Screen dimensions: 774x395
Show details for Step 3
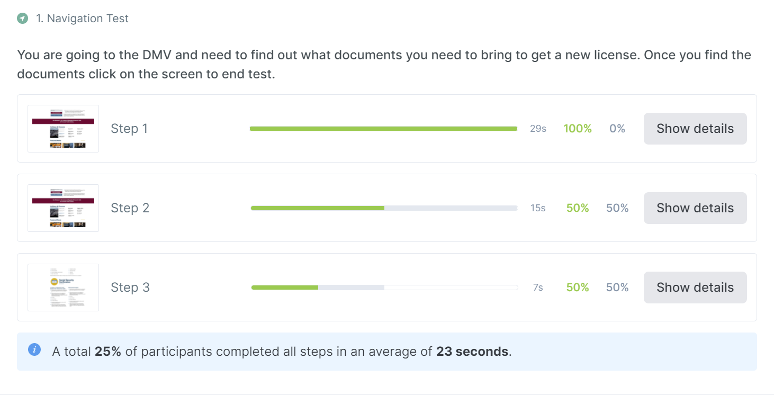coord(695,288)
